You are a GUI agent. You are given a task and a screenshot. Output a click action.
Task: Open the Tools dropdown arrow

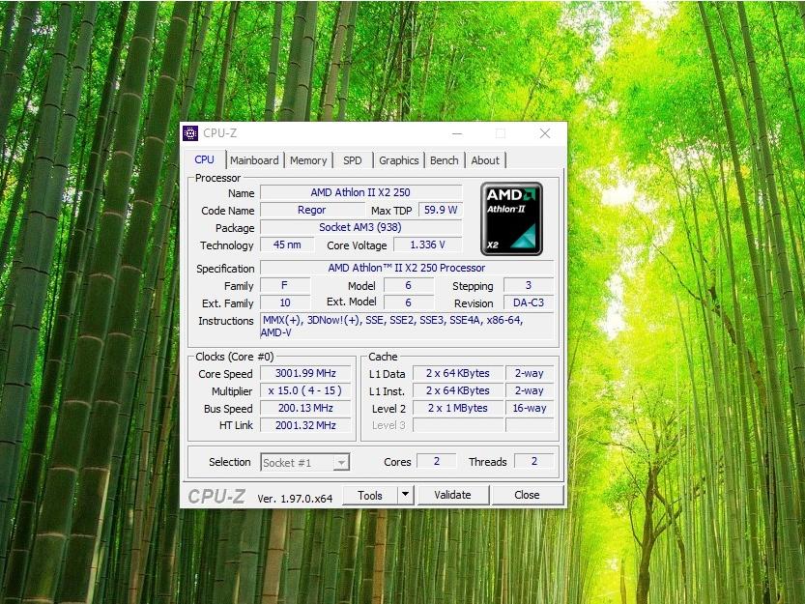coord(405,495)
